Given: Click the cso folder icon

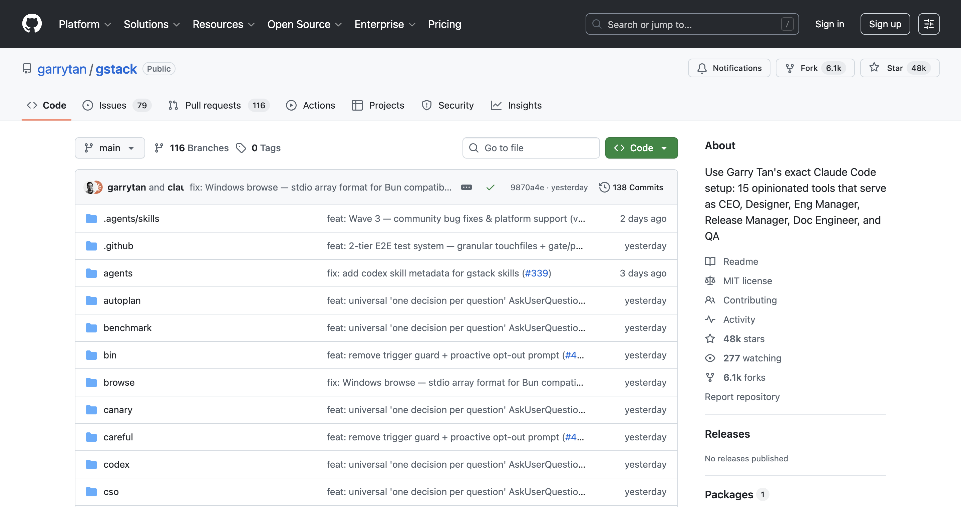Looking at the screenshot, I should [91, 492].
